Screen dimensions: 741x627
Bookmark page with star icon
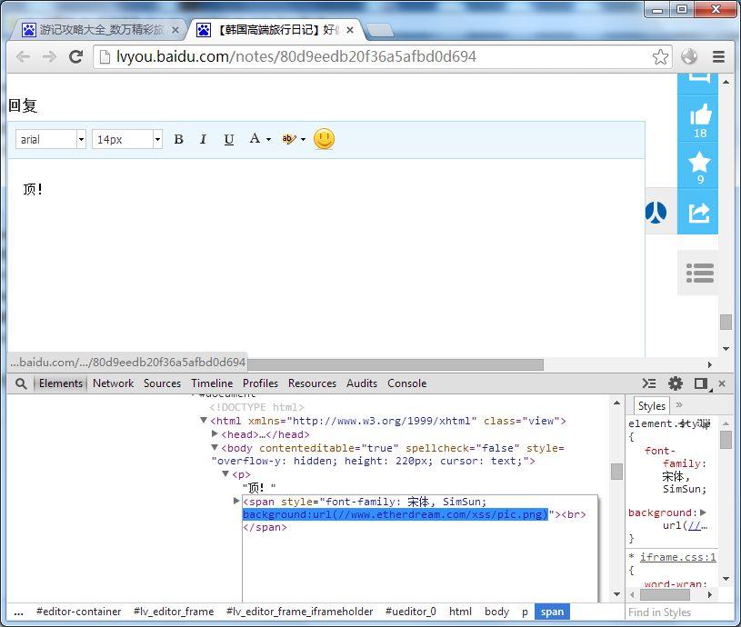pos(660,56)
